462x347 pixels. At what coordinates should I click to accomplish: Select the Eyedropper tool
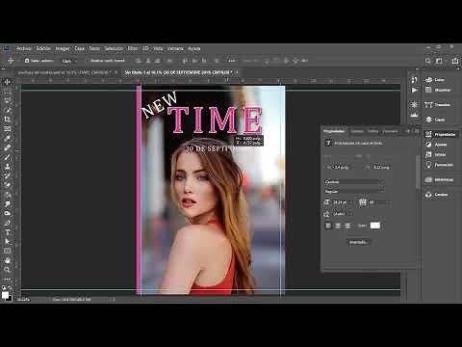tap(7, 138)
